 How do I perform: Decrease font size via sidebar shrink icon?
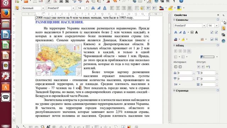pos(216,32)
